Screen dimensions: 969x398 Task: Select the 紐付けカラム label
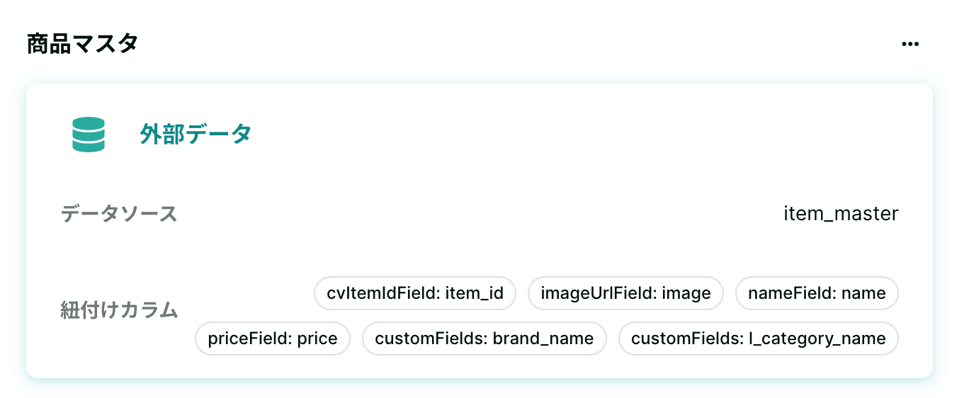[x=119, y=309]
